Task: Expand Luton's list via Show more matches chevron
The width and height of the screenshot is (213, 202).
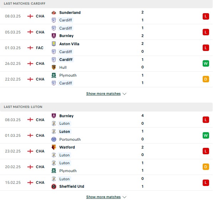Action: pyautogui.click(x=124, y=197)
